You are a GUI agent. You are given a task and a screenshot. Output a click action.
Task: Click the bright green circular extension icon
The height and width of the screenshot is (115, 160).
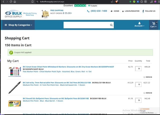click(x=134, y=2)
